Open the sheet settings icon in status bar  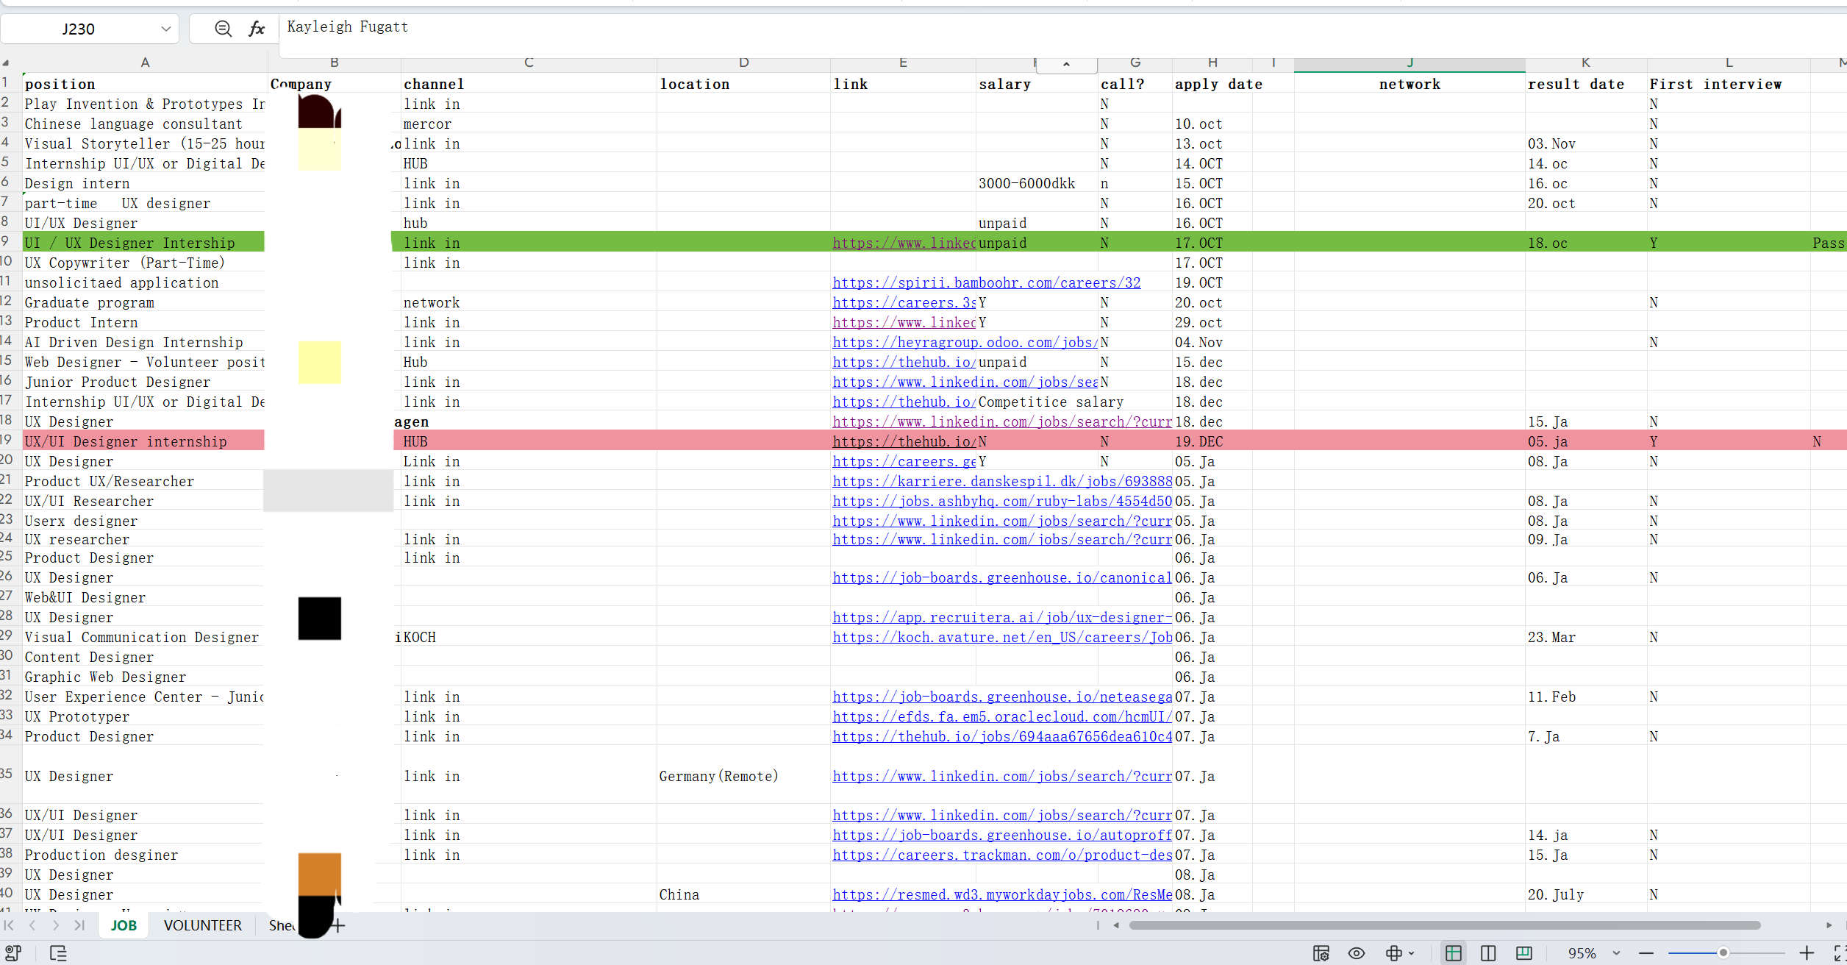pos(1321,953)
